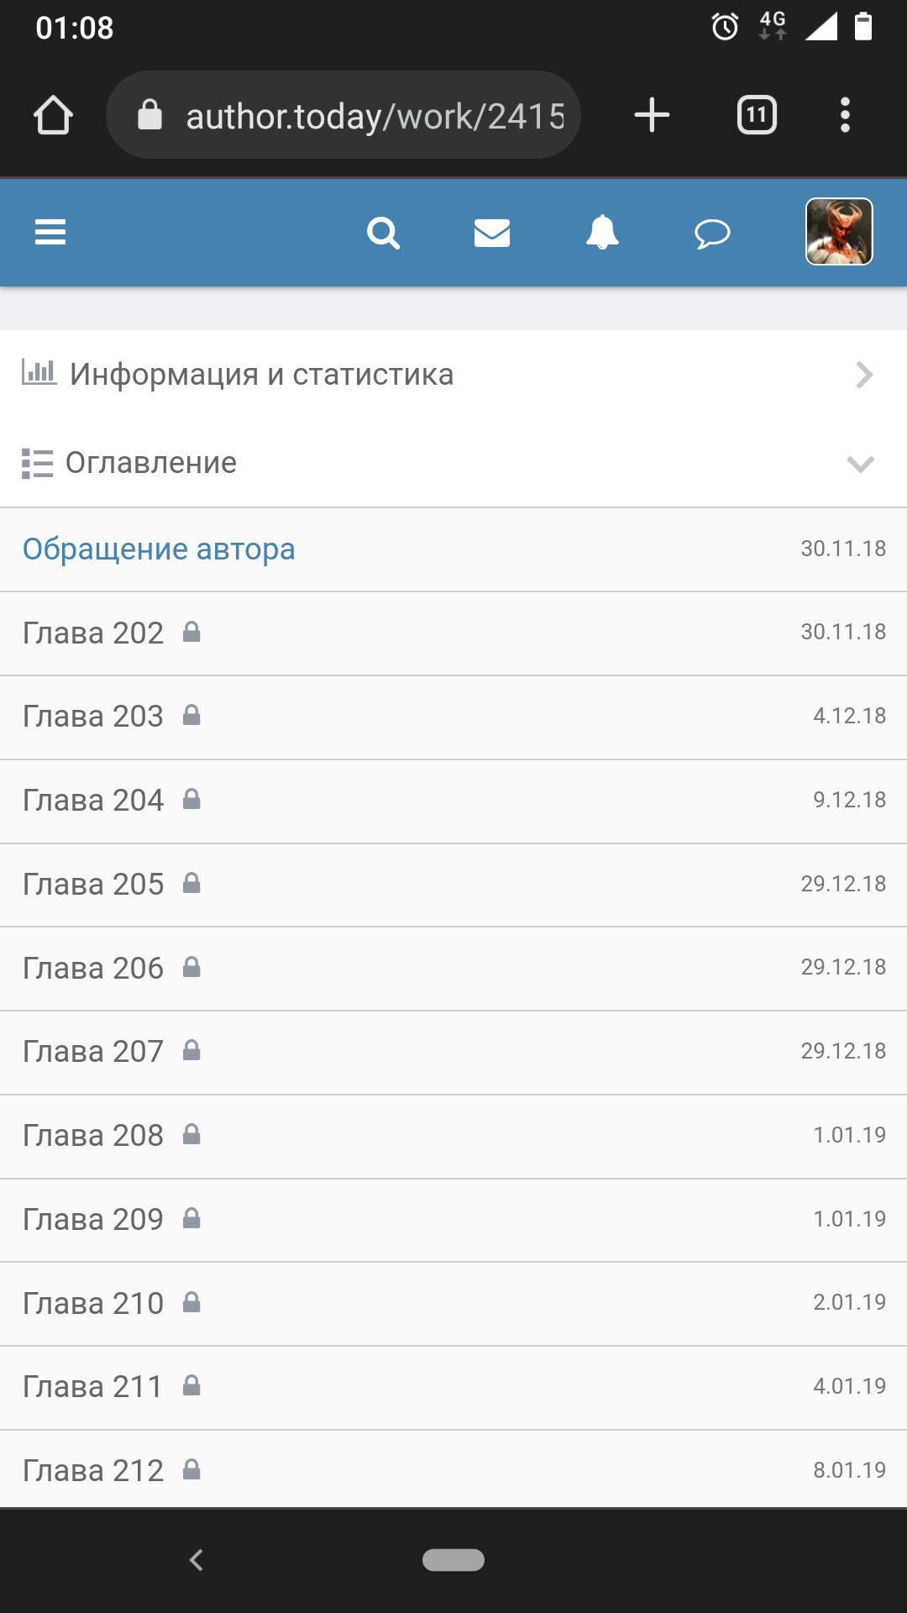Tap the search magnifier icon
The height and width of the screenshot is (1613, 907).
[x=383, y=233]
